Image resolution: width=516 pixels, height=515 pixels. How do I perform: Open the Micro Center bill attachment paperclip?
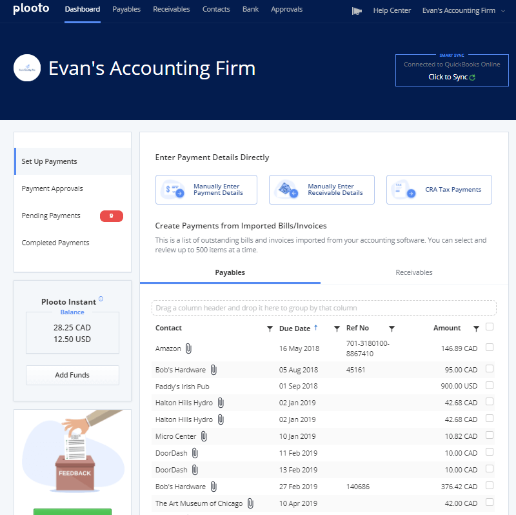[x=203, y=436]
